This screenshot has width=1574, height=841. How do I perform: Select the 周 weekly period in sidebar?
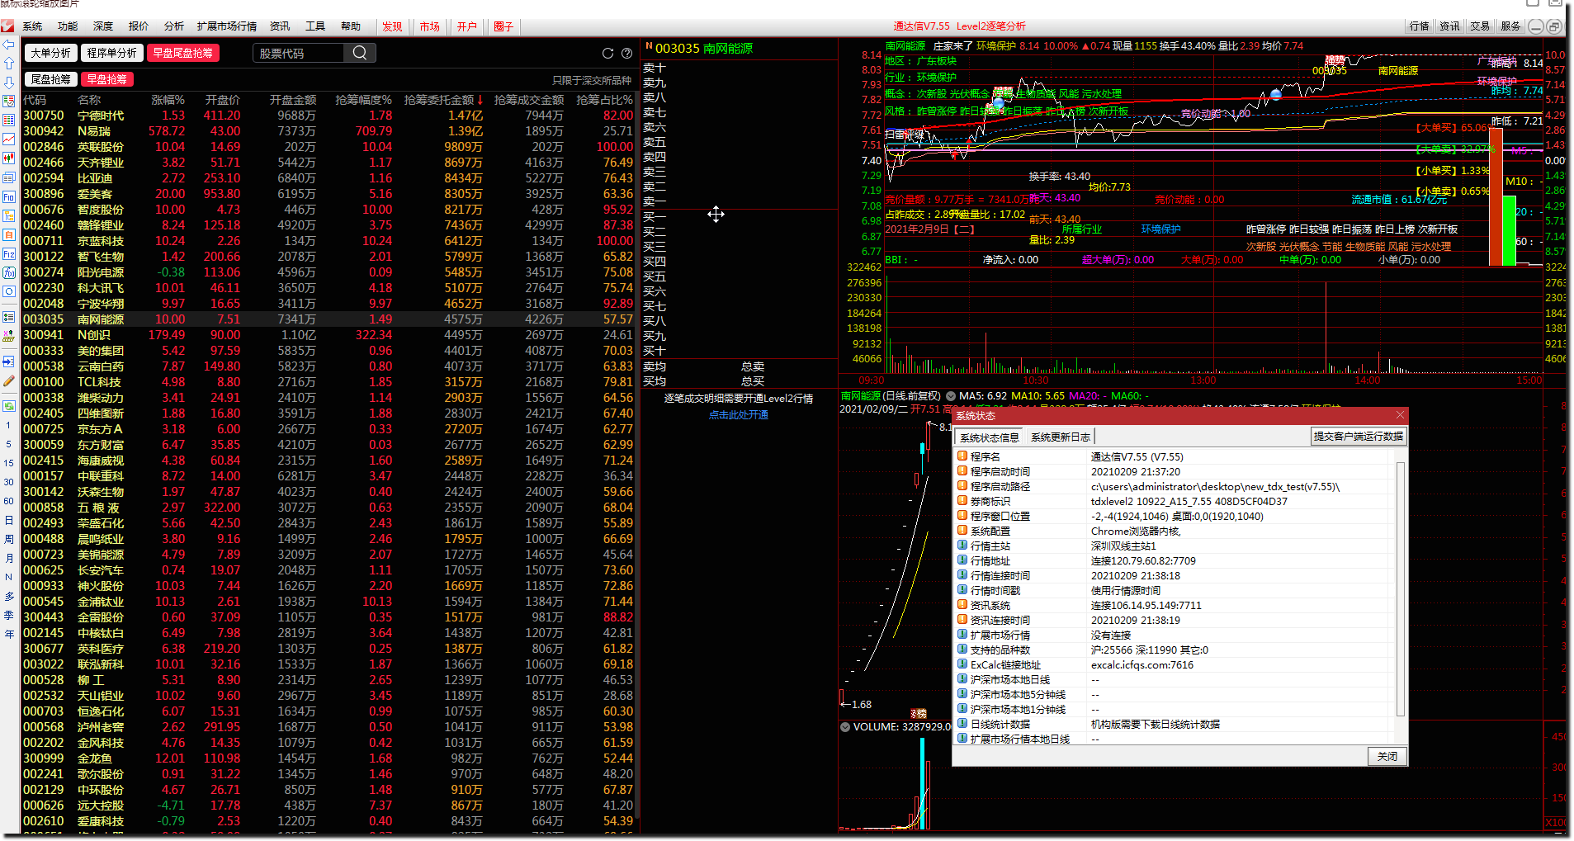coord(8,539)
